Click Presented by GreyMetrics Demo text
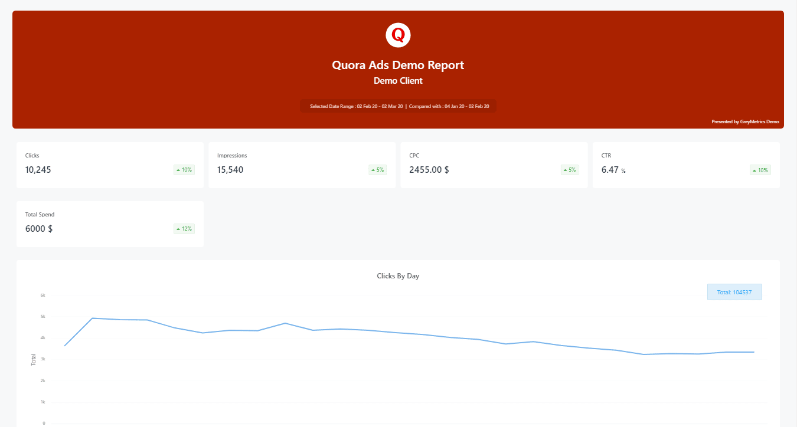Viewport: 797px width, 427px height. pyautogui.click(x=745, y=121)
